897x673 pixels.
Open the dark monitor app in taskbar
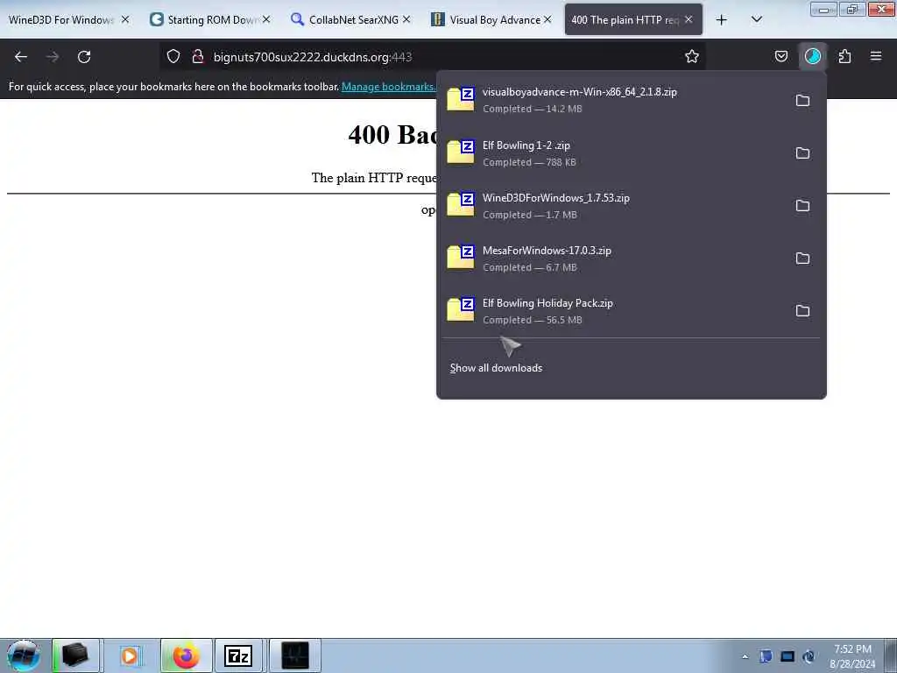295,655
